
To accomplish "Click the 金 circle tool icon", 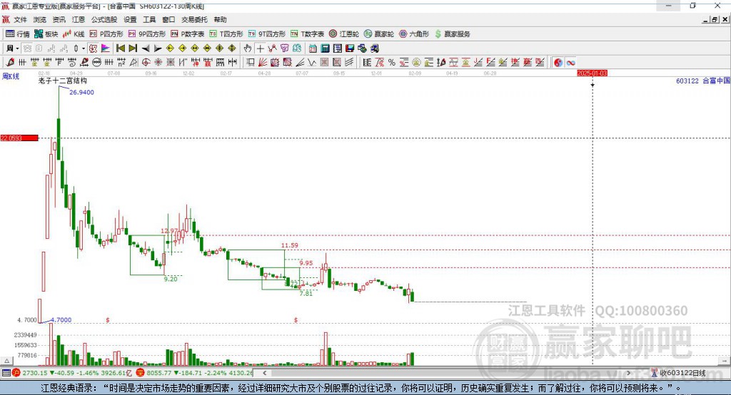I will pos(416,63).
